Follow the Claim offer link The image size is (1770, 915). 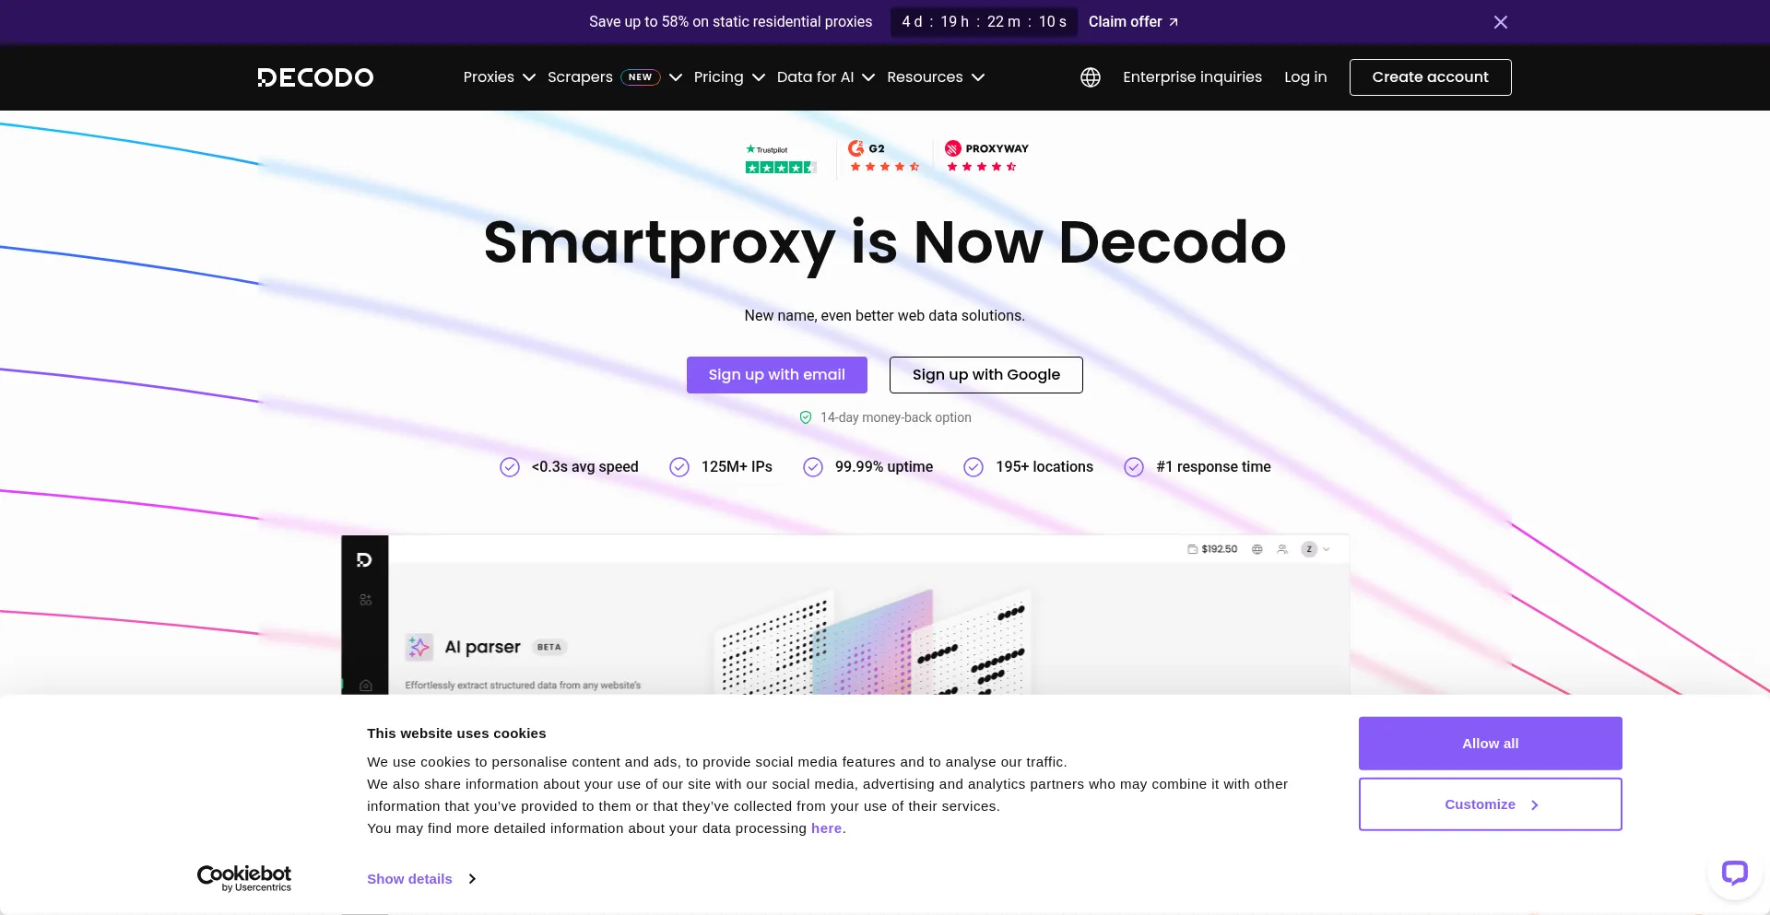coord(1133,22)
